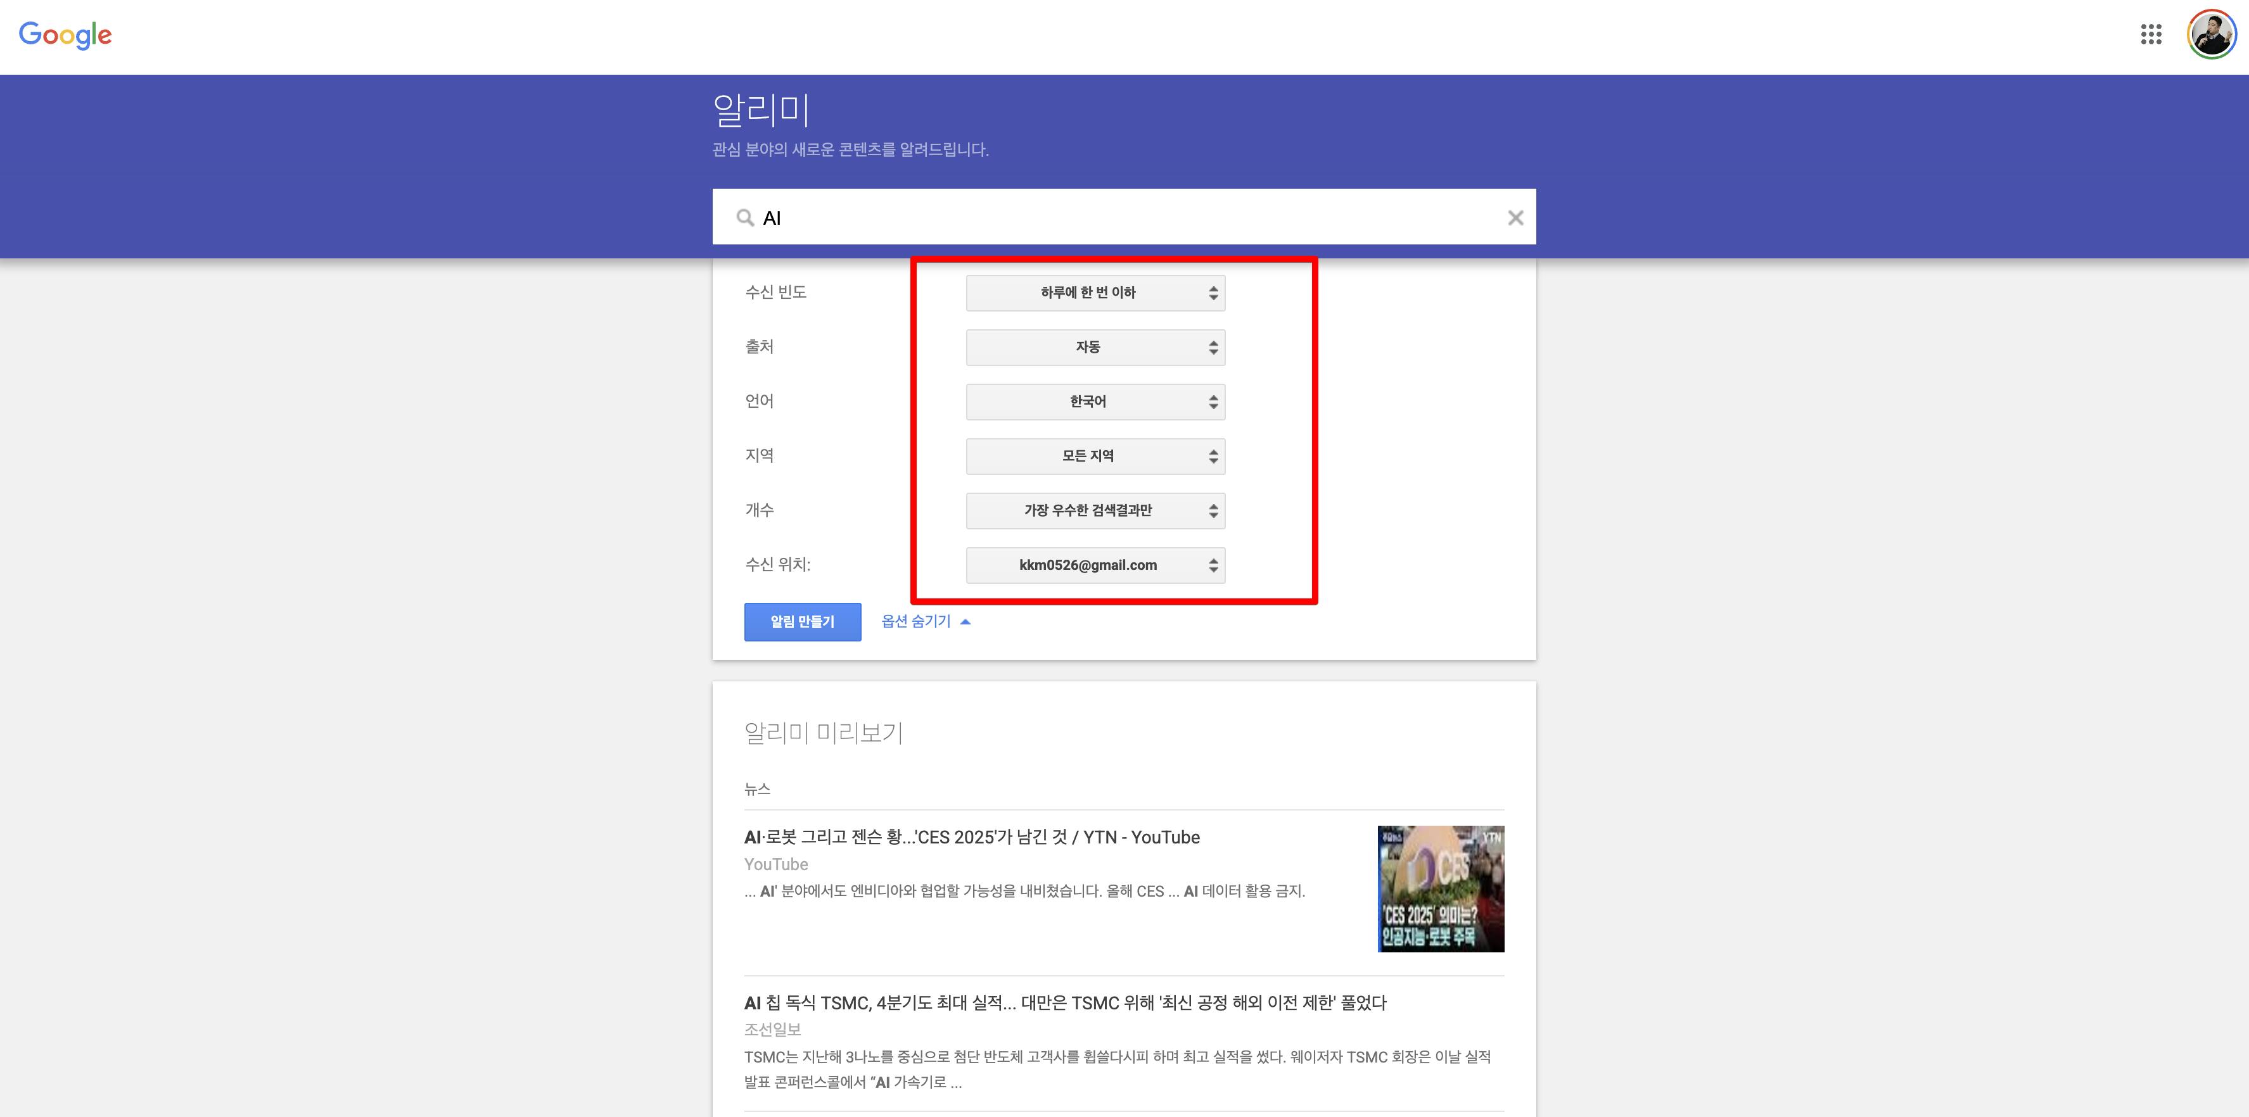Open the Google account profile avatar
2249x1117 pixels.
pyautogui.click(x=2212, y=35)
